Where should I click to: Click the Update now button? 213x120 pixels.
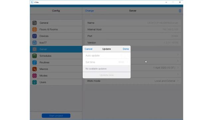click(106, 75)
